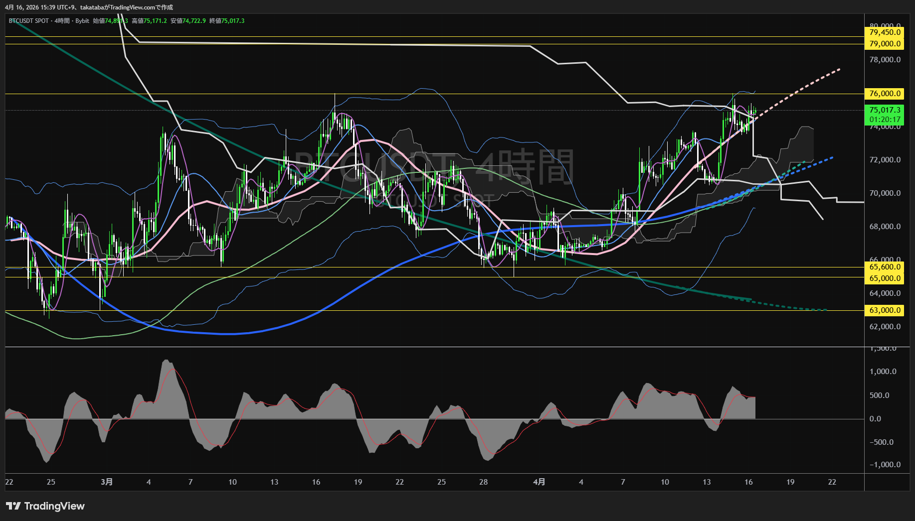This screenshot has width=915, height=521.
Task: Click the green current price label 75,017.3
Action: [x=885, y=110]
